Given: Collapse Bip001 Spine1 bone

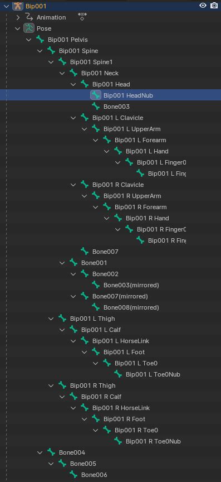Looking at the screenshot, I should [51, 62].
